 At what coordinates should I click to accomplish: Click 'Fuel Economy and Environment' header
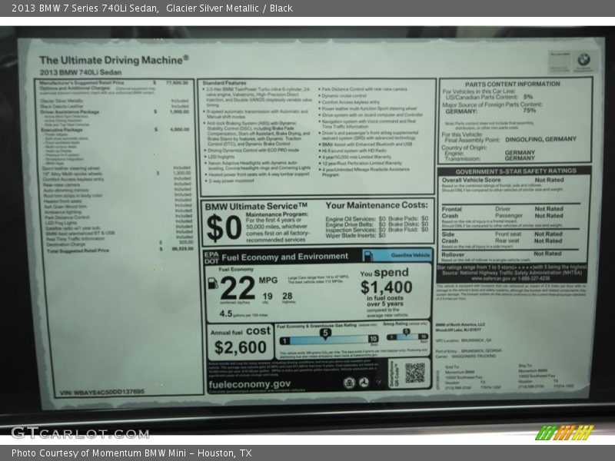point(284,257)
